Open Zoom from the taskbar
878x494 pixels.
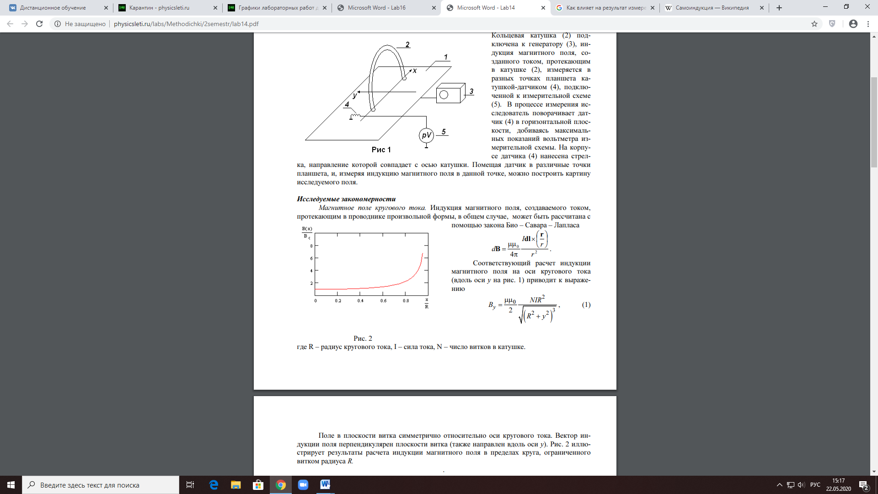(303, 485)
